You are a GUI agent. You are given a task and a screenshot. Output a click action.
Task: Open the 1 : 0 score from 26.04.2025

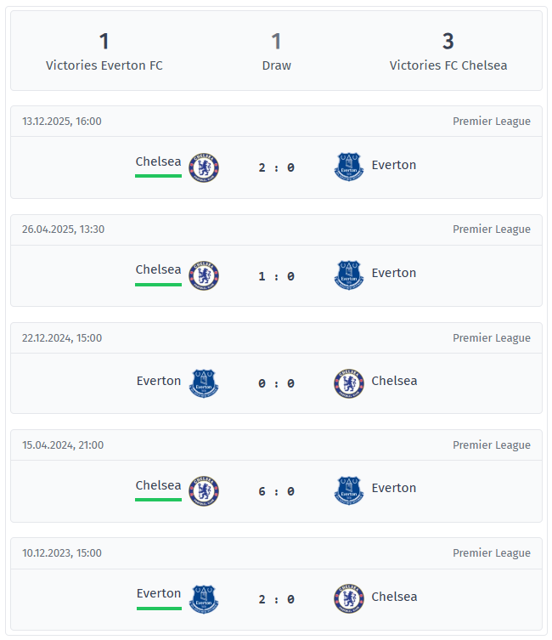(x=276, y=275)
